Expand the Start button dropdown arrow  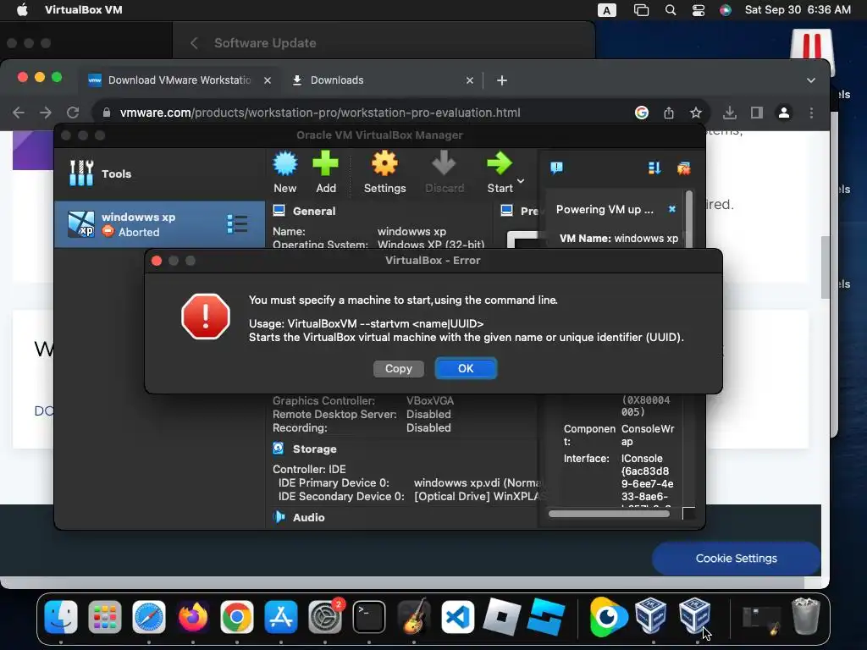coord(521,181)
